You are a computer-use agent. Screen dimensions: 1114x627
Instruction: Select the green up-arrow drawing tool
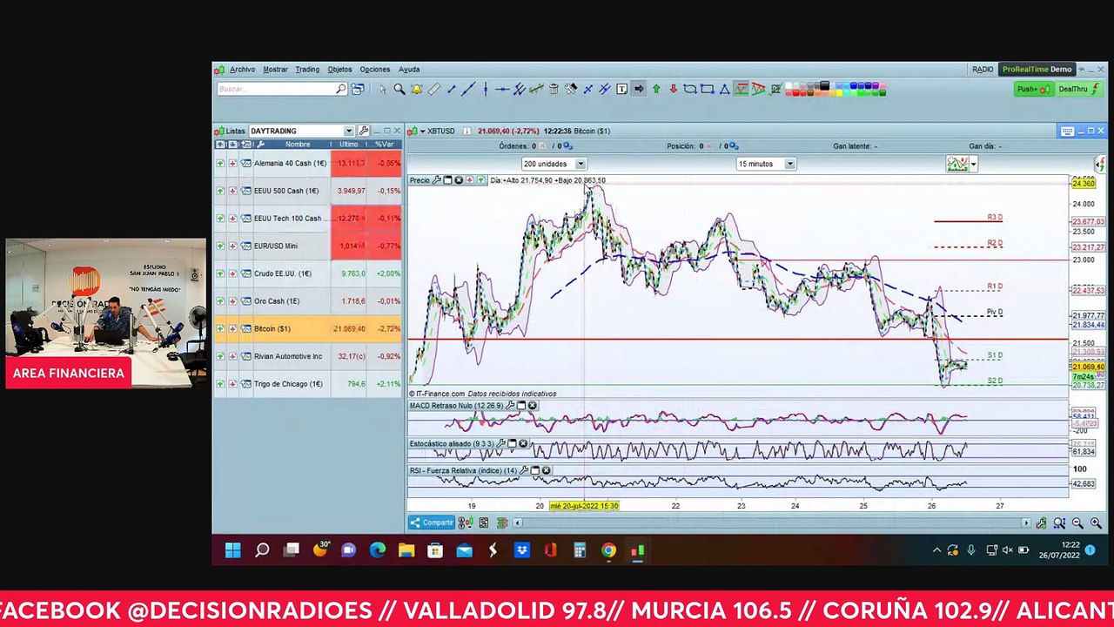coord(656,89)
